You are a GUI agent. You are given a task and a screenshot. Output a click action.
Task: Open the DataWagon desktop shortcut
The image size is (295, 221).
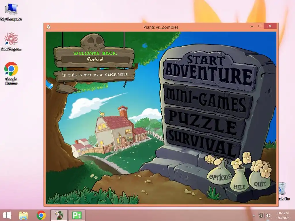click(x=11, y=41)
